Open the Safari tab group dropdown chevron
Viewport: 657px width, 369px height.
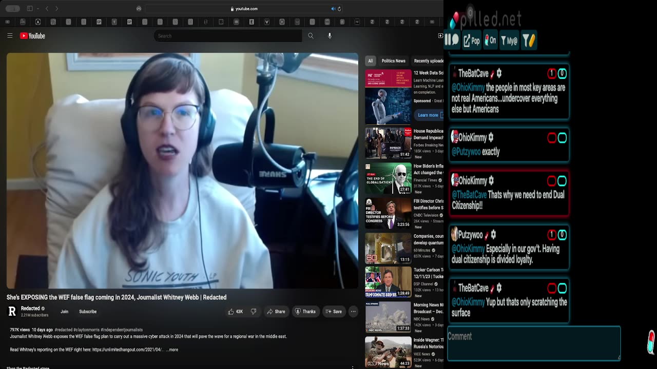tap(38, 9)
